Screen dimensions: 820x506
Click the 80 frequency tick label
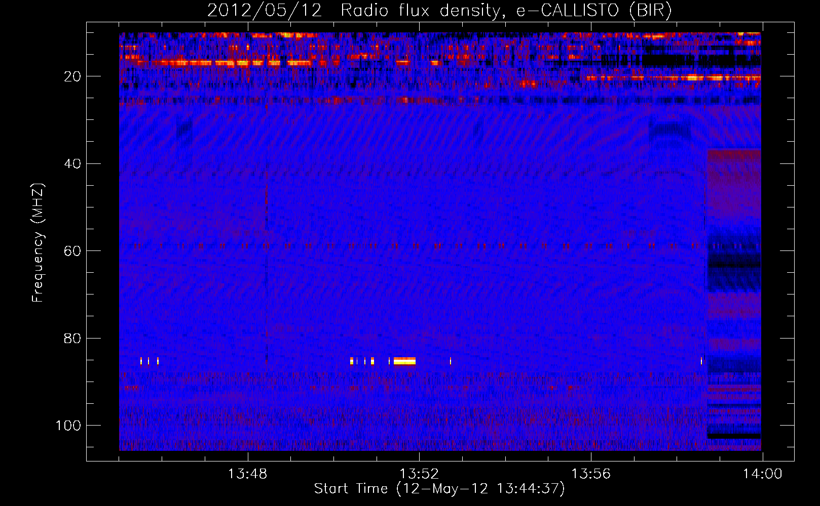(73, 338)
